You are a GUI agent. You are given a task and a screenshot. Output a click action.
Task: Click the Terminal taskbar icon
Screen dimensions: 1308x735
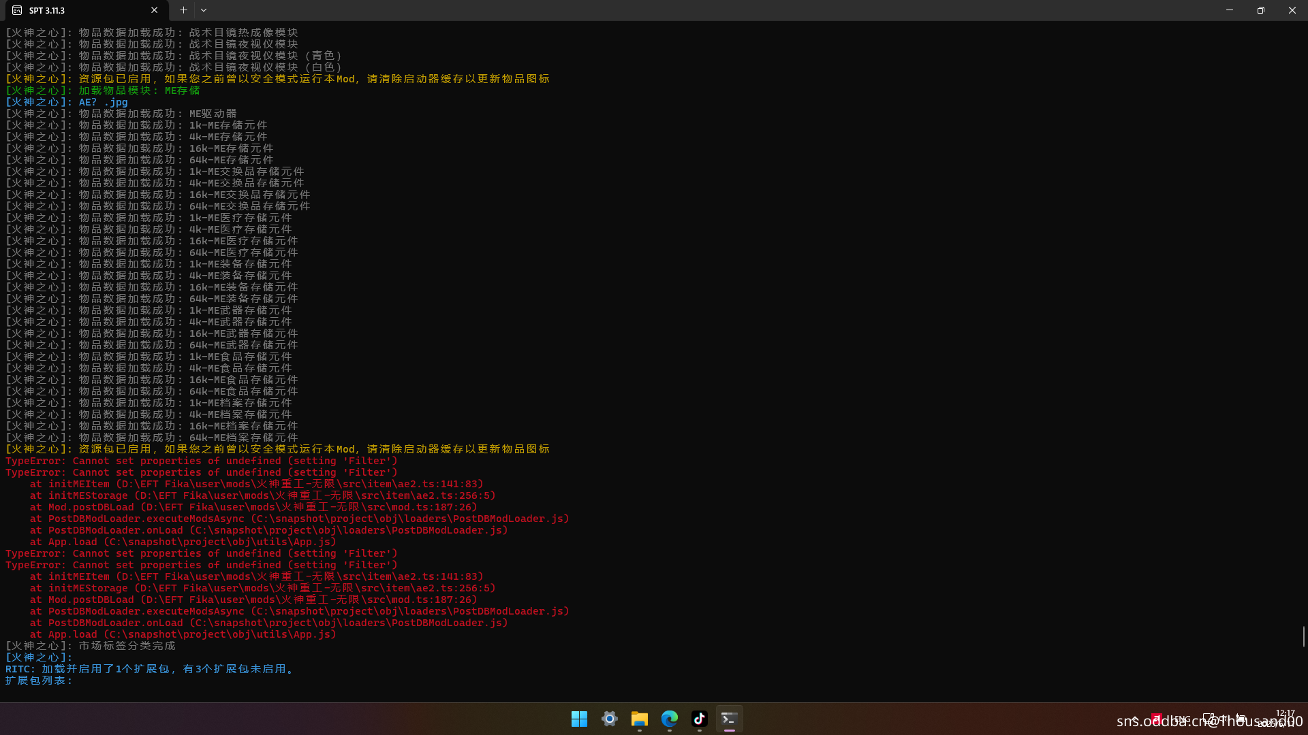729,719
